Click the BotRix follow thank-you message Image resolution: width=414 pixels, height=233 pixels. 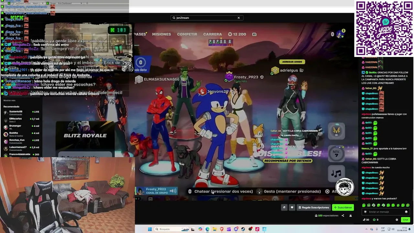pos(385,78)
